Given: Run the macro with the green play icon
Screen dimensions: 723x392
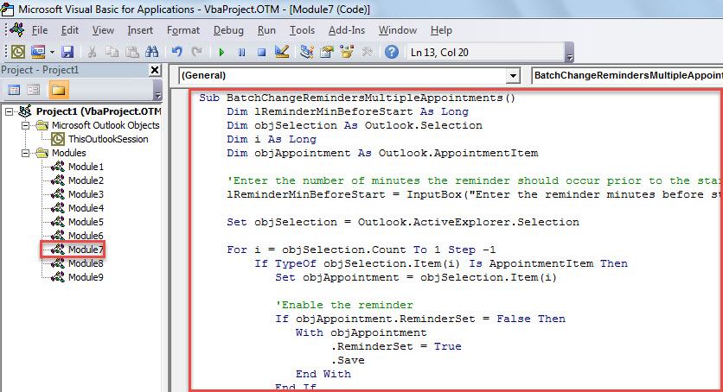Looking at the screenshot, I should click(x=221, y=52).
